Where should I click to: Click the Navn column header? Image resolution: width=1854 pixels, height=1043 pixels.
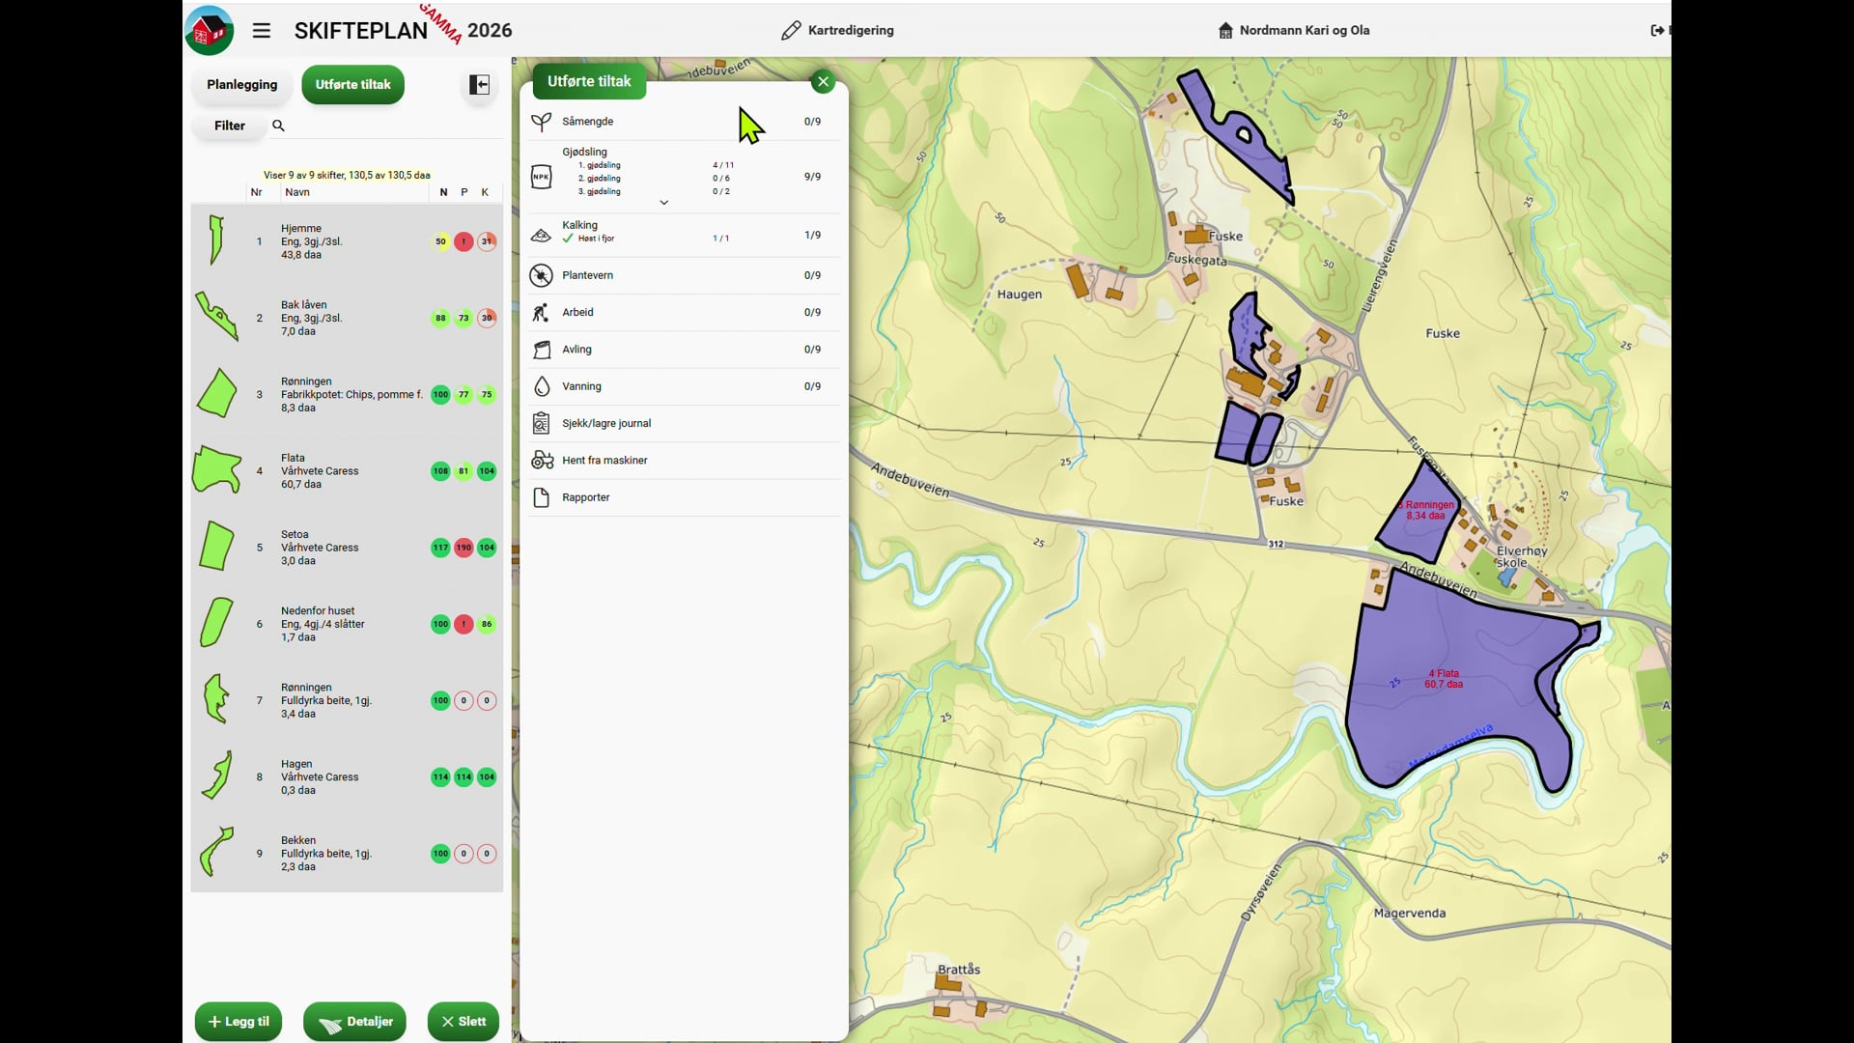(x=297, y=192)
